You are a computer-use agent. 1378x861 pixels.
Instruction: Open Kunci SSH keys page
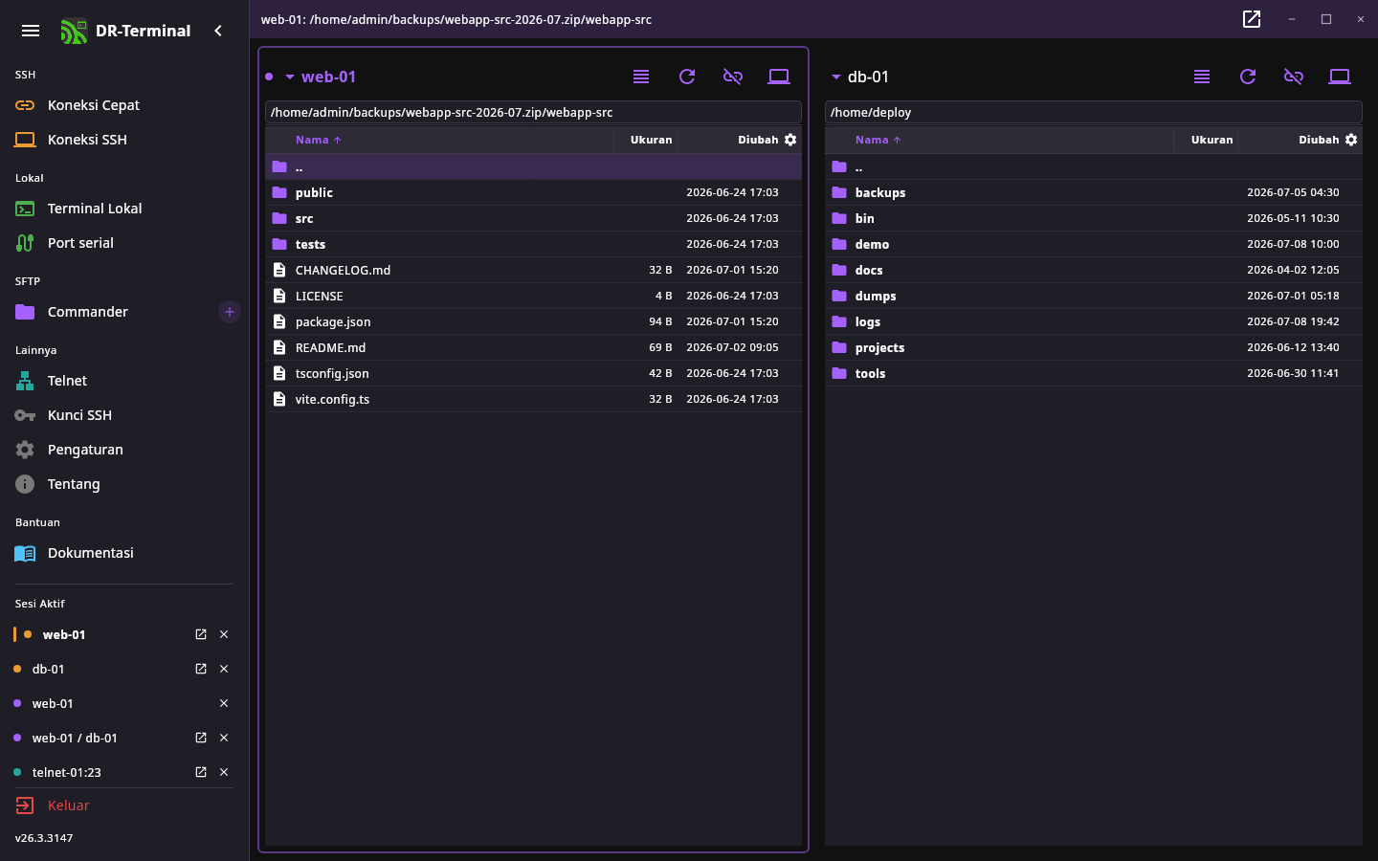coord(124,415)
